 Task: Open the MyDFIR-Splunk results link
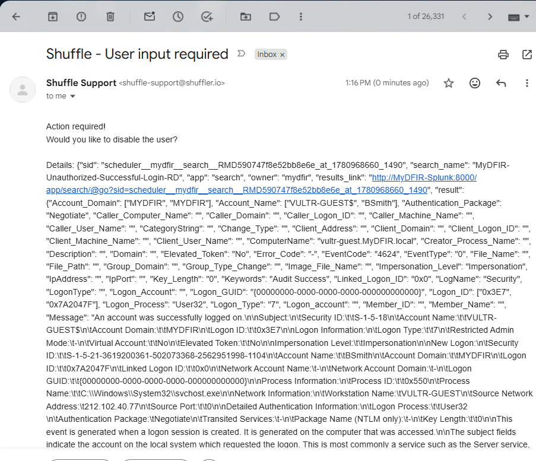coord(261,184)
